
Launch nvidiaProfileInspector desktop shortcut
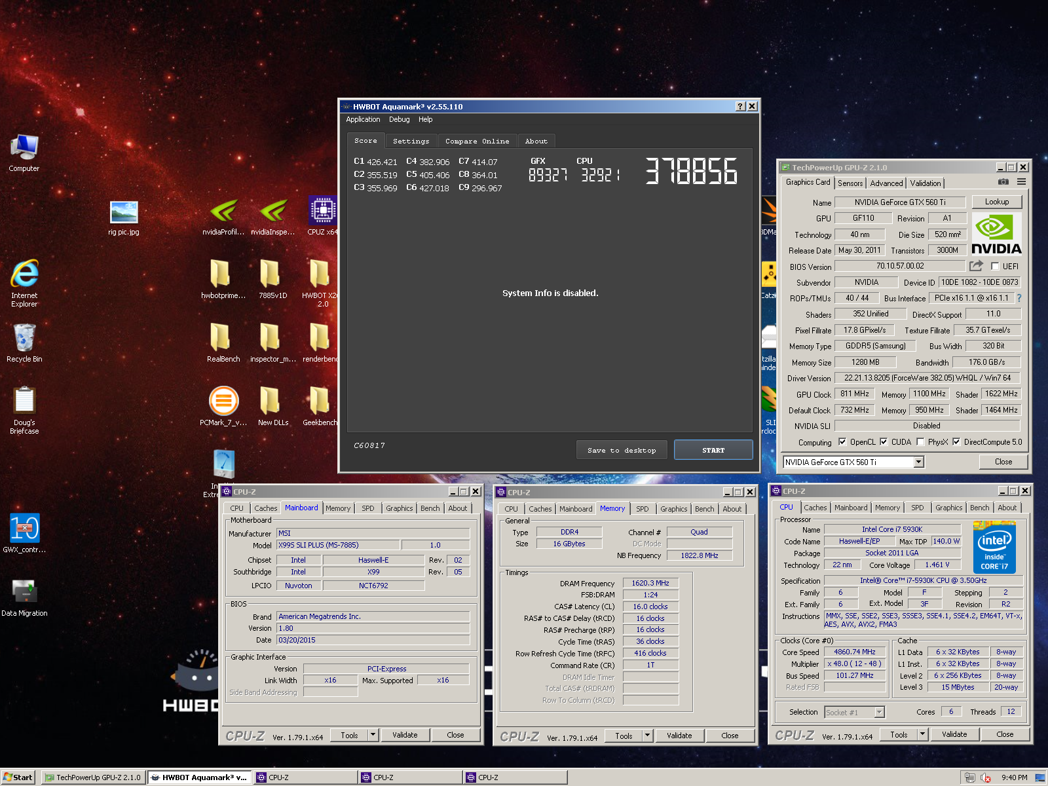click(x=223, y=217)
